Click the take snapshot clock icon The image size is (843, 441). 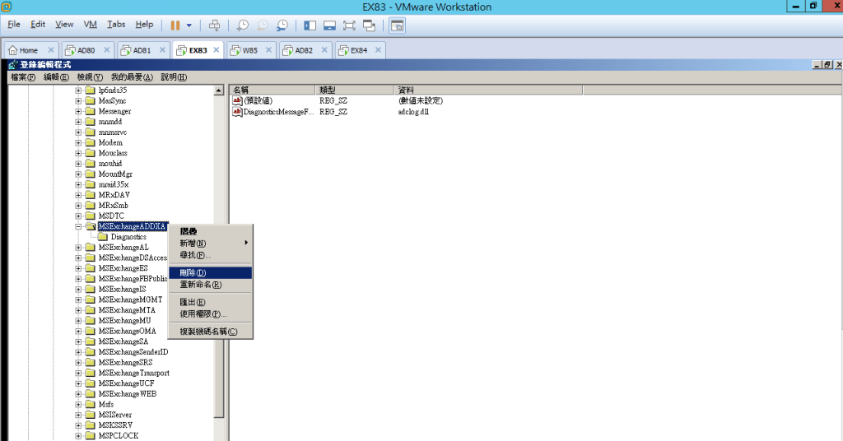click(x=243, y=25)
